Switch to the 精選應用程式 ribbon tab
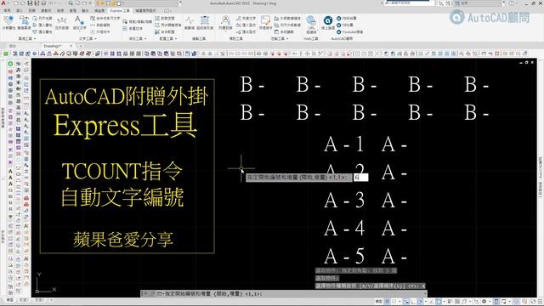The width and height of the screenshot is (544, 306). pyautogui.click(x=145, y=11)
